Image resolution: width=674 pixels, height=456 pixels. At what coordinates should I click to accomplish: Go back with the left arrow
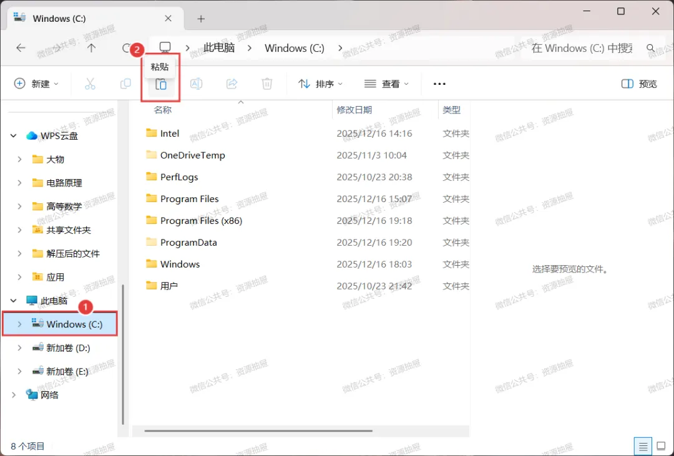21,47
